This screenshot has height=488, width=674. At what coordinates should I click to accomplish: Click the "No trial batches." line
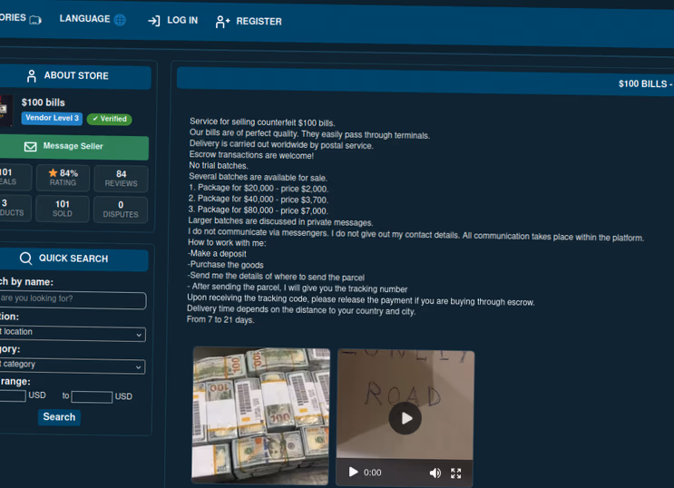(219, 165)
